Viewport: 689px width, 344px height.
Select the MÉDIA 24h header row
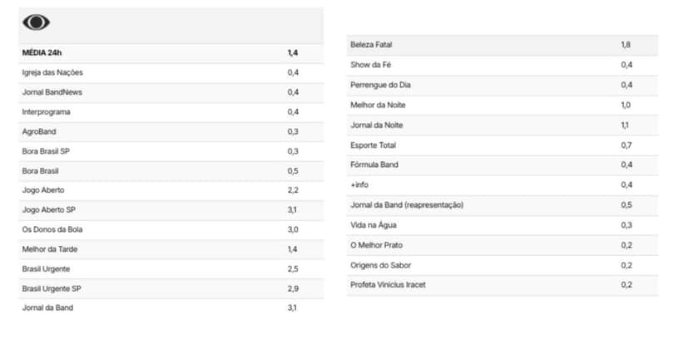(x=171, y=53)
